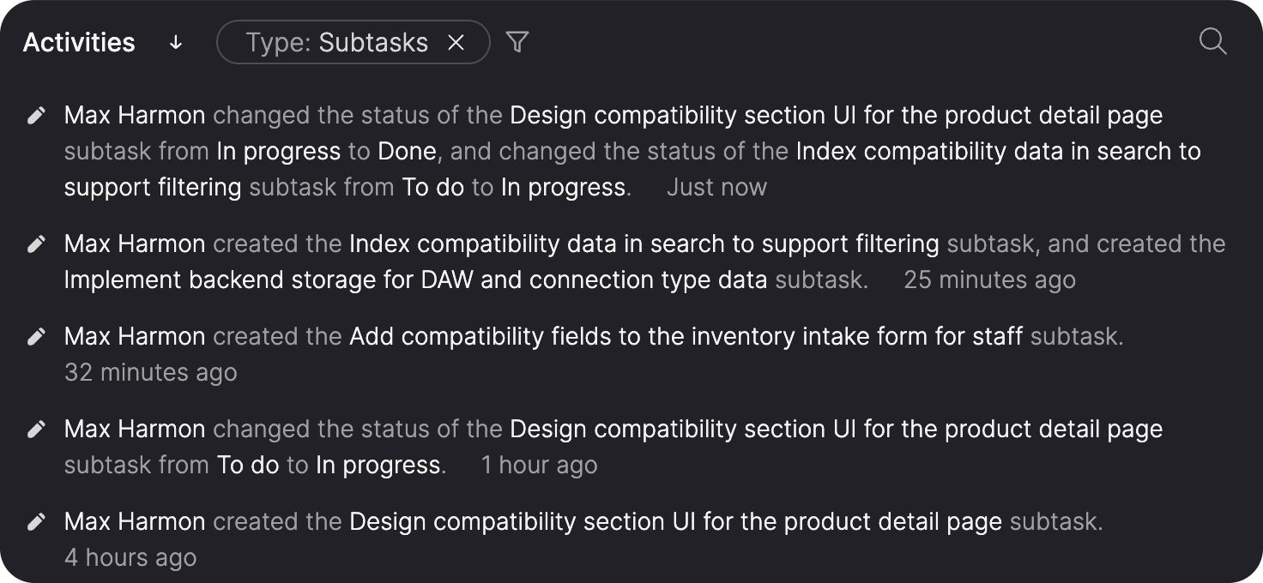Remove the Type: Subtasks filter with X
1263x583 pixels.
tap(456, 42)
